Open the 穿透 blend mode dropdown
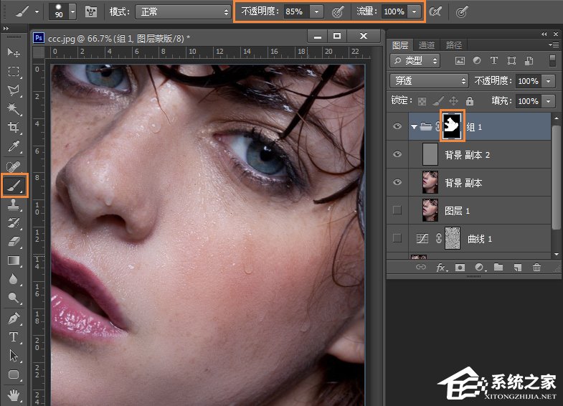Screen dimensions: 563x406 tap(429, 81)
